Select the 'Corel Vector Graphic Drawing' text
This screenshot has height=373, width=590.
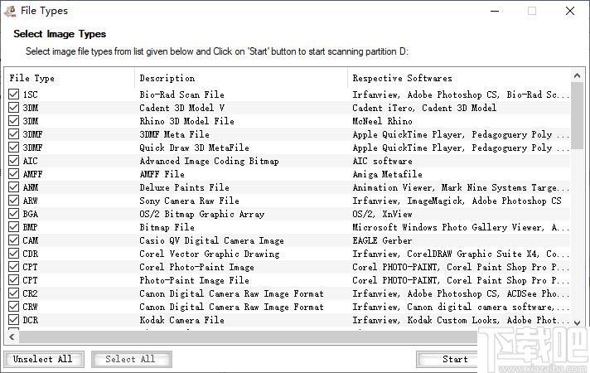(x=209, y=254)
